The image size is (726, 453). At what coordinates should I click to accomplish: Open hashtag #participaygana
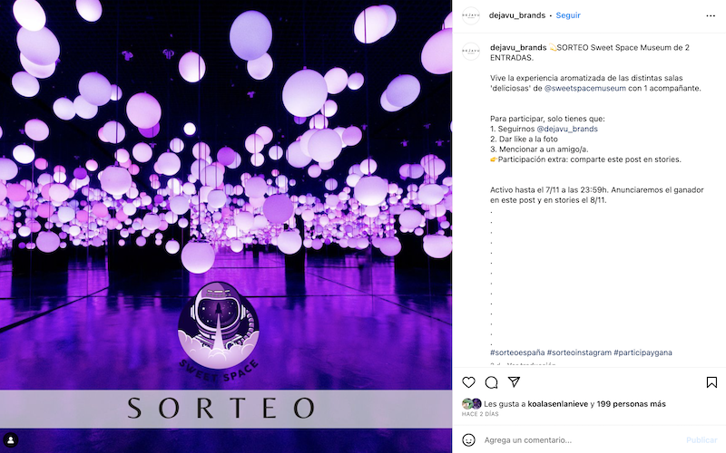pyautogui.click(x=643, y=352)
